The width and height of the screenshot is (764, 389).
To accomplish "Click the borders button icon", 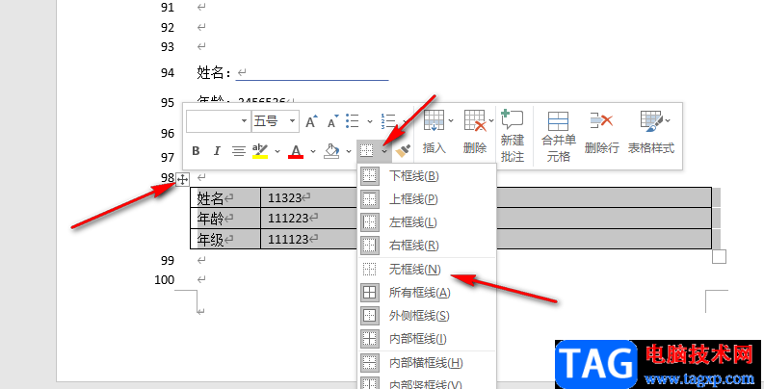I will click(x=367, y=151).
